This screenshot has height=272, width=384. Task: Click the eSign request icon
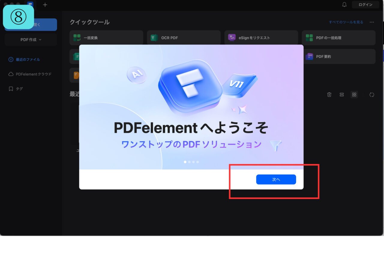click(232, 38)
